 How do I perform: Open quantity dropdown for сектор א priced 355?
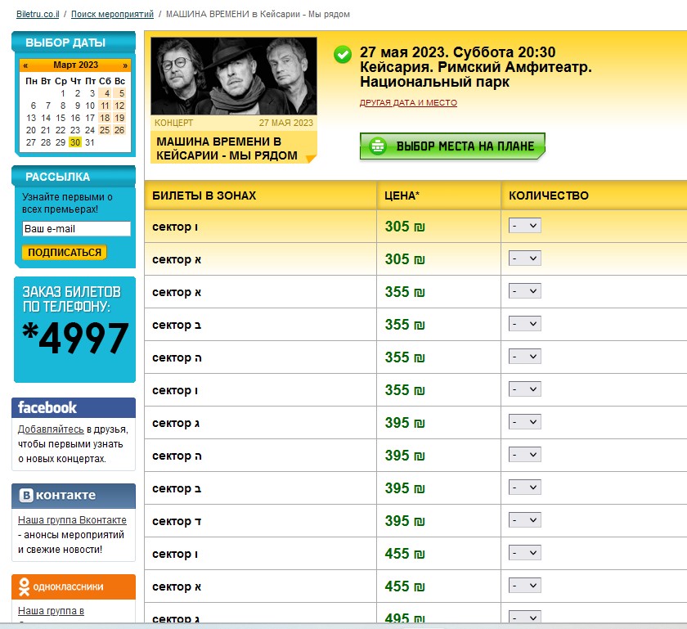524,291
